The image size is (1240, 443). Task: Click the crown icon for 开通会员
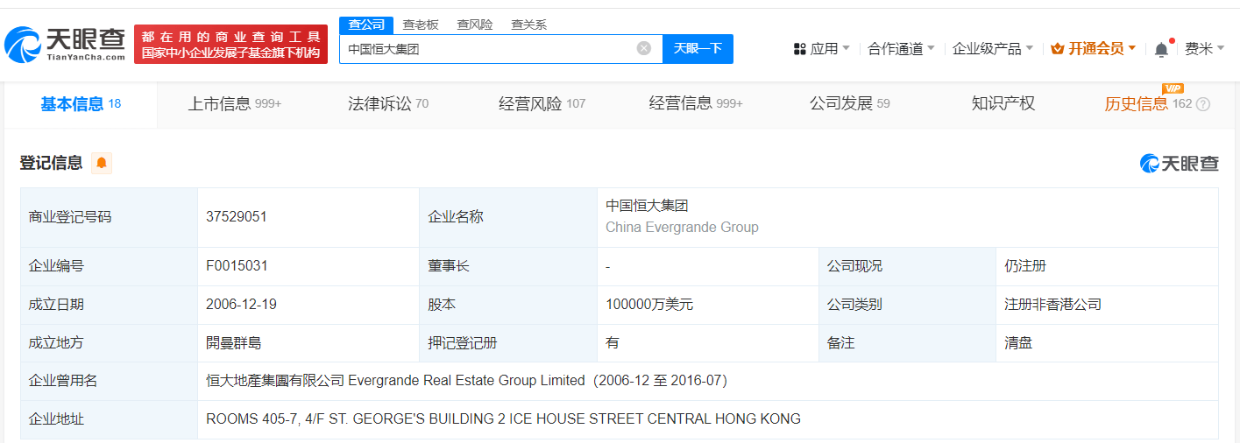(1057, 49)
